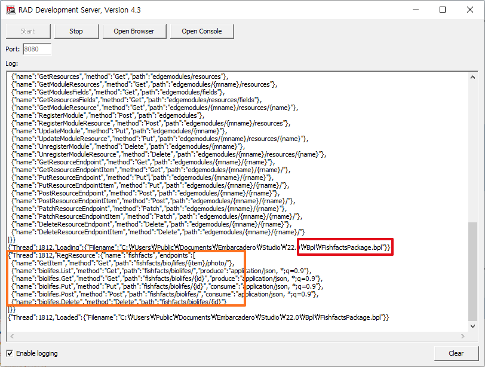Click the Open Browser button
Screen dimensions: 485x367
click(134, 31)
